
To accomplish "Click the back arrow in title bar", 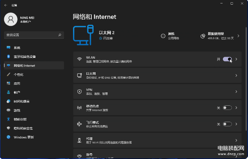I will coord(5,5).
